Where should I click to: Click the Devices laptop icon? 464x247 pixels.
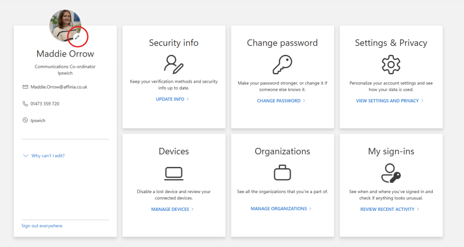coord(174,173)
